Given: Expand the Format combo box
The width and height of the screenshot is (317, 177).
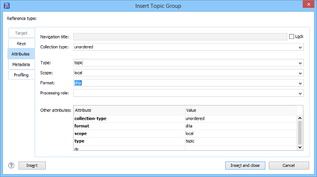Looking at the screenshot, I should (x=300, y=83).
